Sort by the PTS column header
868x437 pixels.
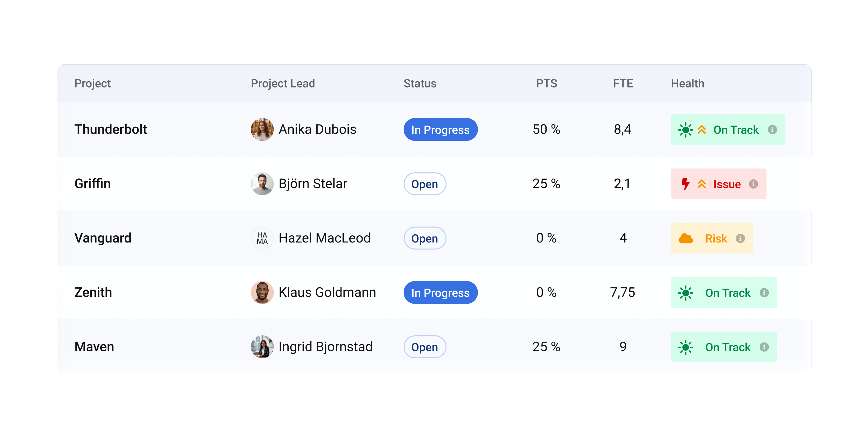tap(546, 83)
